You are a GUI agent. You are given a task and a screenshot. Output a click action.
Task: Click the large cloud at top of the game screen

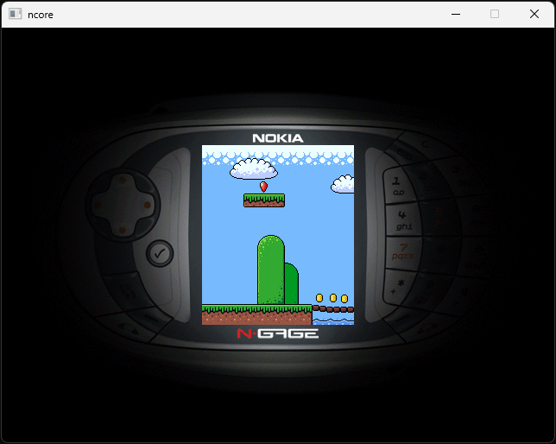click(x=253, y=168)
